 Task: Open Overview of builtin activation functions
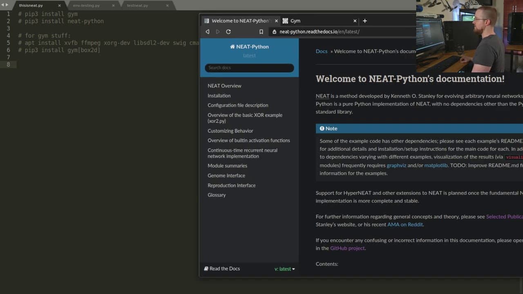pyautogui.click(x=249, y=140)
